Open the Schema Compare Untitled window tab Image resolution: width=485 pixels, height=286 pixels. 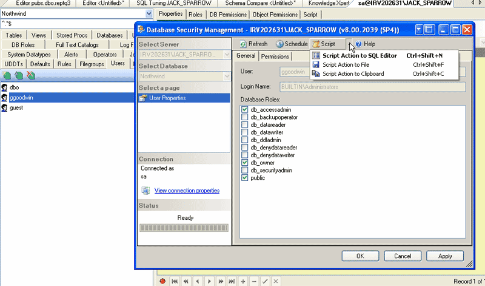[260, 3]
